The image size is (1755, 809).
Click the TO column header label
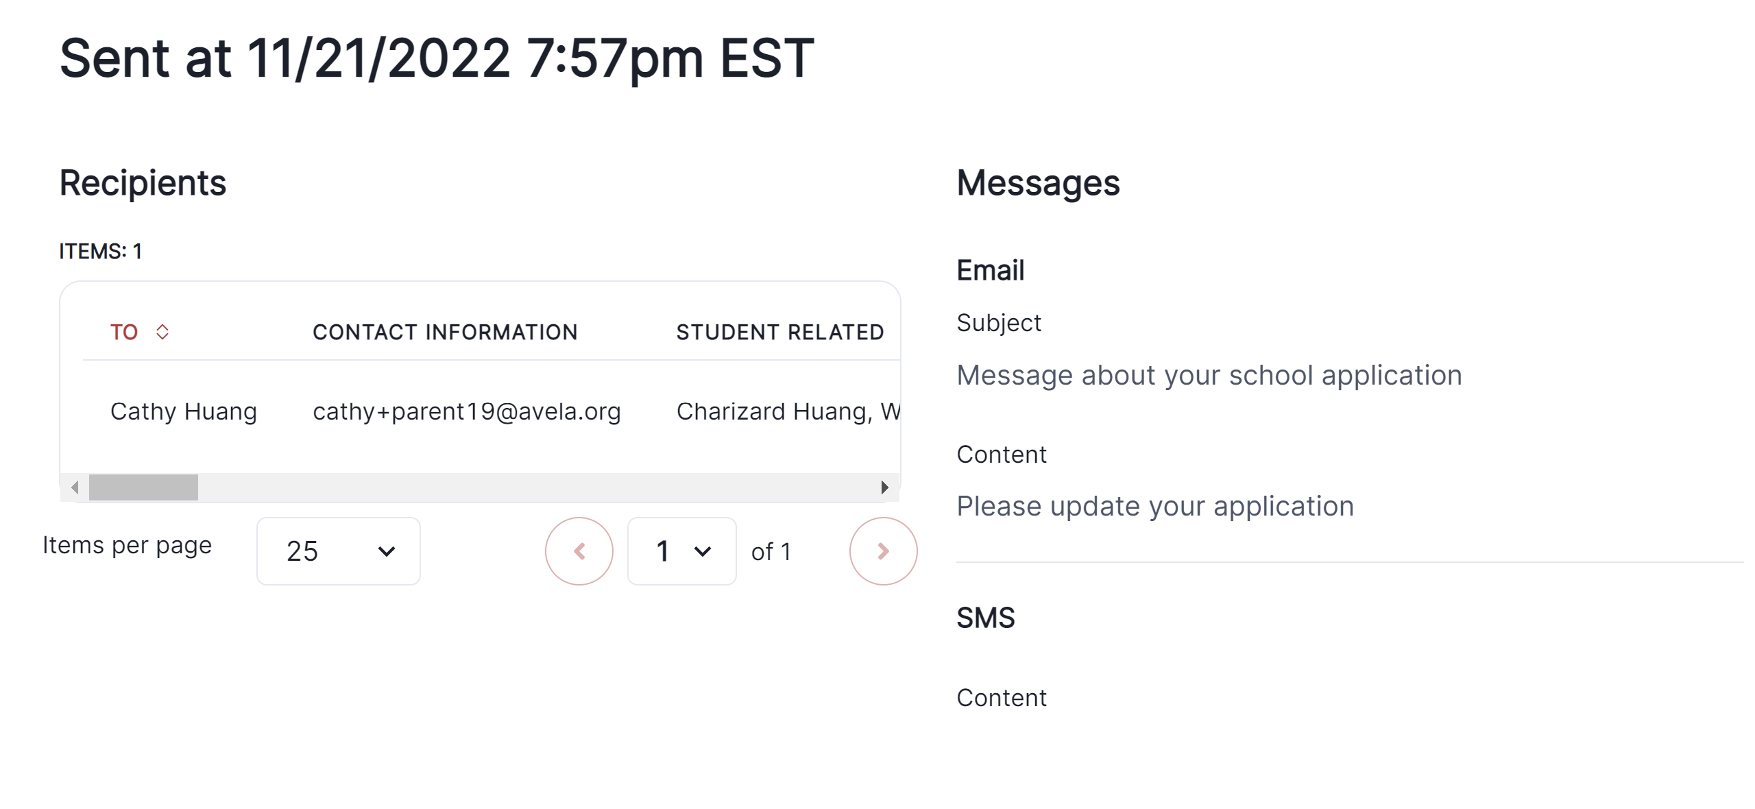pyautogui.click(x=124, y=333)
